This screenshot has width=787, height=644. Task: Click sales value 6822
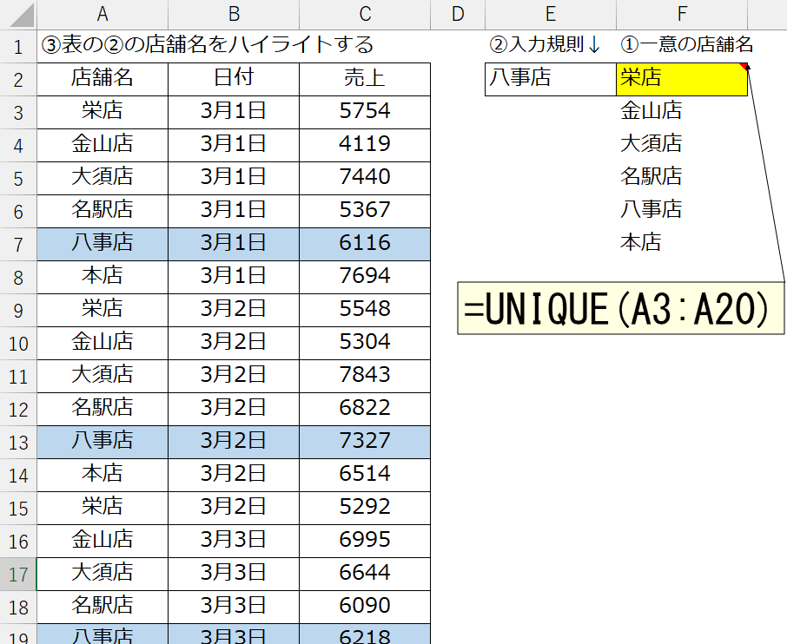click(x=365, y=410)
